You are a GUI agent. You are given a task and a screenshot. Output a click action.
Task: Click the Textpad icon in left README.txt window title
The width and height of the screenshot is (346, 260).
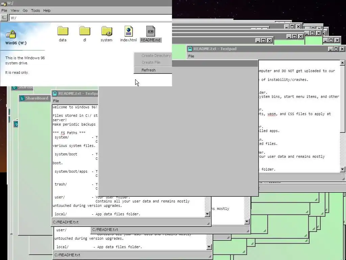coord(55,93)
